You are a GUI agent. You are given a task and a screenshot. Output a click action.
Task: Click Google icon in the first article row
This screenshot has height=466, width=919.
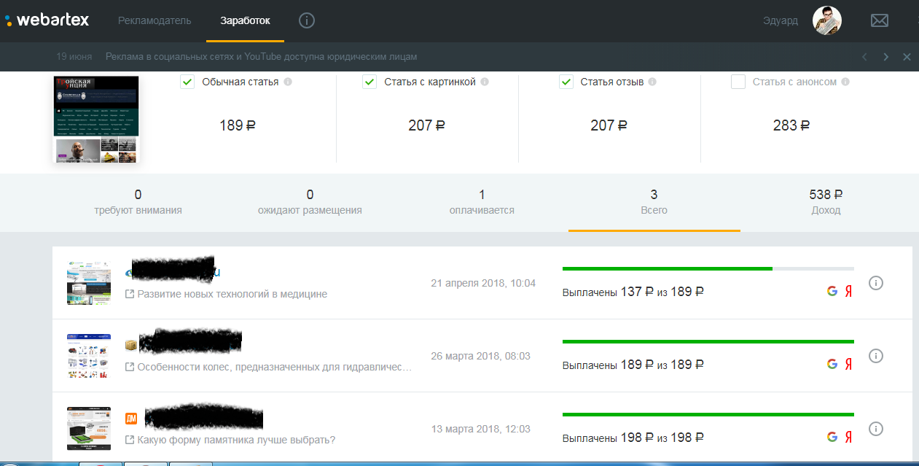pyautogui.click(x=832, y=292)
